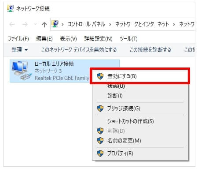
Task: Open the 表示(V) menu
Action: 68,39
